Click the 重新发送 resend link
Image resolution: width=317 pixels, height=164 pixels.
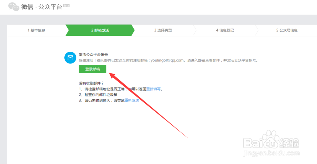click(132, 100)
